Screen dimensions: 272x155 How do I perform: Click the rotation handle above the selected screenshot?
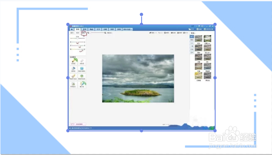point(141,14)
